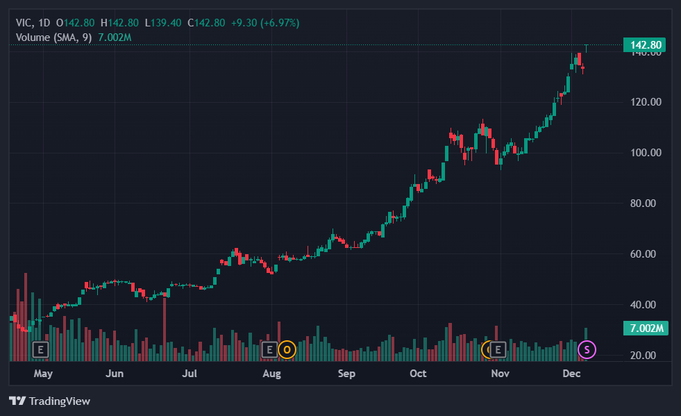
Task: Click the TradingView logo
Action: pyautogui.click(x=49, y=401)
